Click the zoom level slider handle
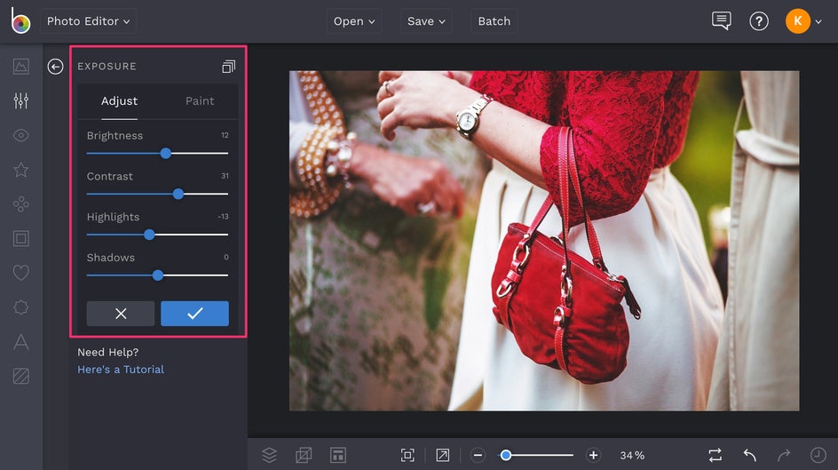 505,455
